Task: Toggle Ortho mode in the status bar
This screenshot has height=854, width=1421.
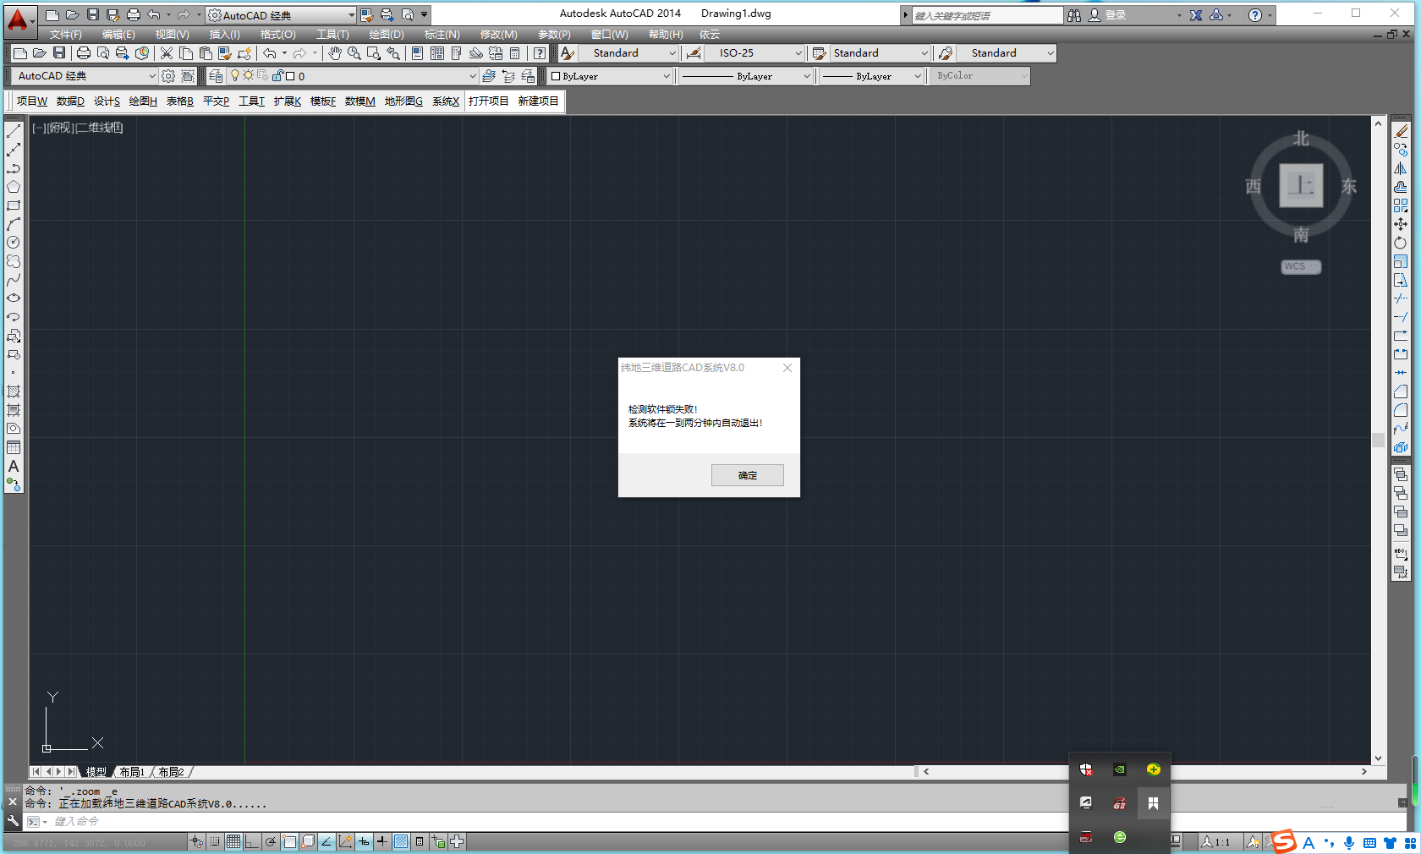Action: (x=252, y=841)
